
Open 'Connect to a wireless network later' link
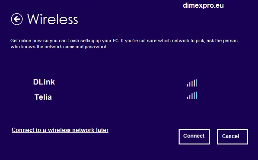click(x=60, y=130)
